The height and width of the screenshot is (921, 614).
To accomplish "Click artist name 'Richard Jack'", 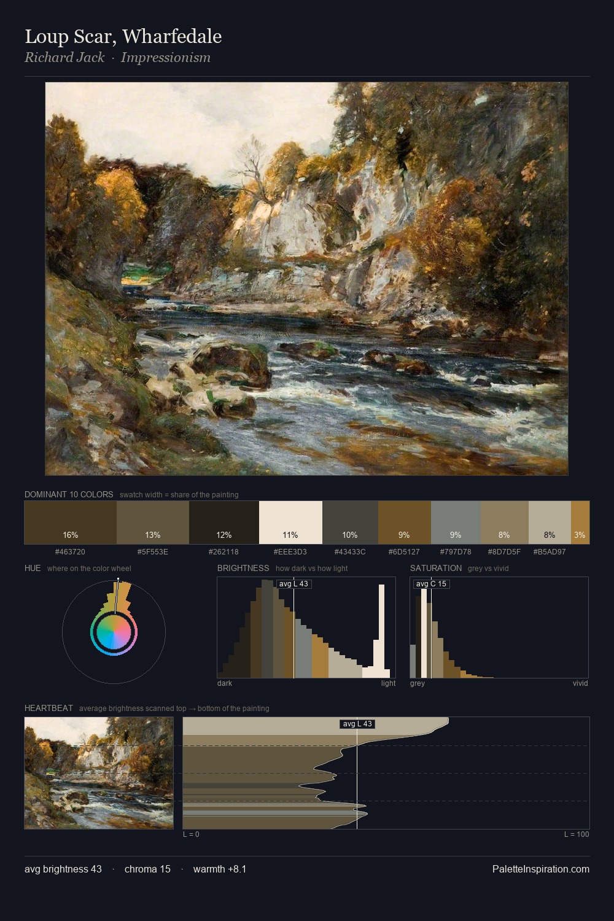I will pyautogui.click(x=64, y=58).
